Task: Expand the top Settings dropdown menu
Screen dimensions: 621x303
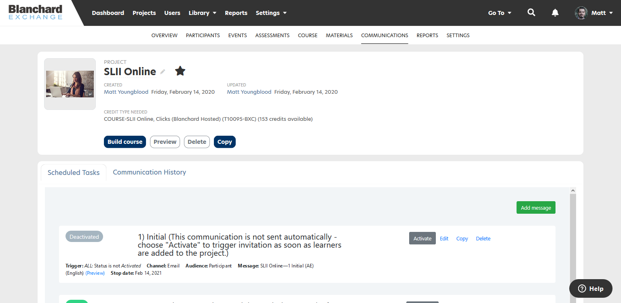Action: (x=271, y=13)
